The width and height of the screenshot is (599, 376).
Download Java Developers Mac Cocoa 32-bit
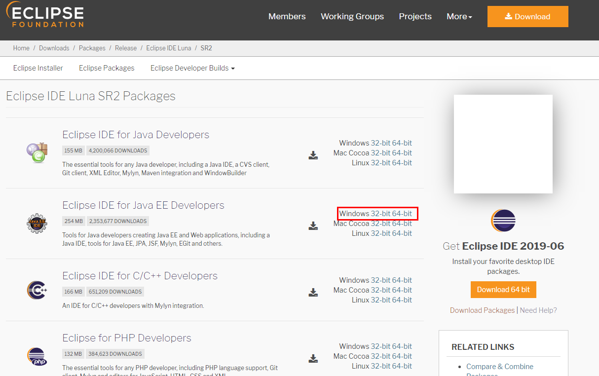pyautogui.click(x=380, y=153)
